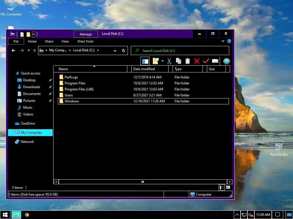
Task: Click Properties checkmark in quick access toolbar
Action: 22,34
